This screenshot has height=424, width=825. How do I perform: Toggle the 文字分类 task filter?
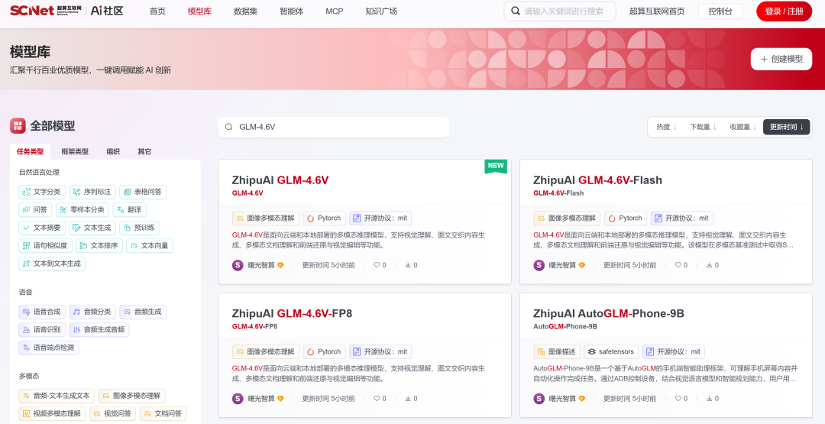coord(42,192)
